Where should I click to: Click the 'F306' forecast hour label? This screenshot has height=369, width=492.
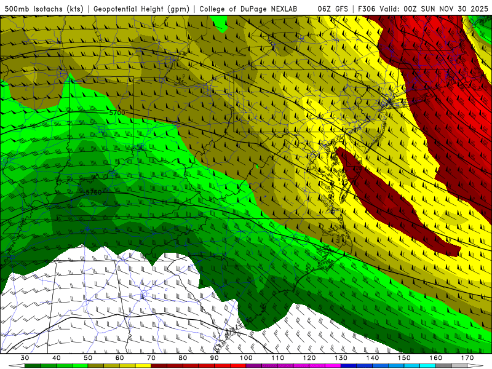click(x=367, y=9)
